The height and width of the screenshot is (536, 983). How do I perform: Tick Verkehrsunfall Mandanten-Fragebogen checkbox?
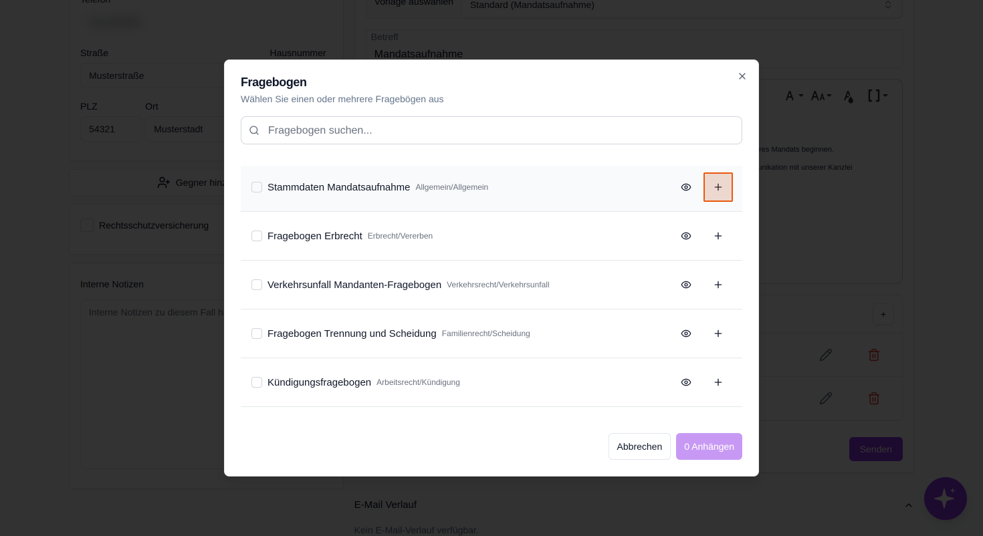pos(257,285)
